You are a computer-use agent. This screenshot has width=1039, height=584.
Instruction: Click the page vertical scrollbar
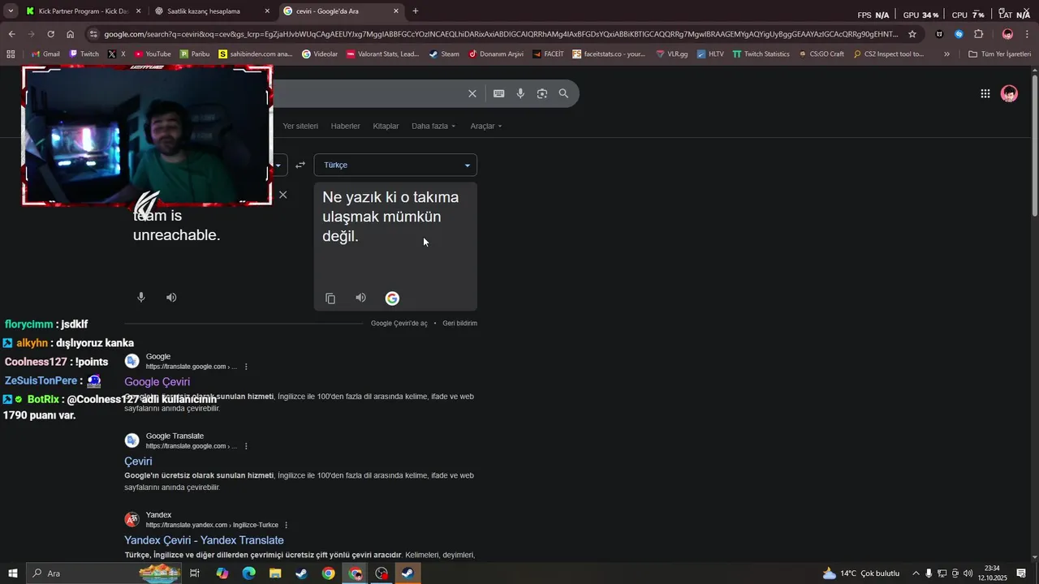point(1034,146)
